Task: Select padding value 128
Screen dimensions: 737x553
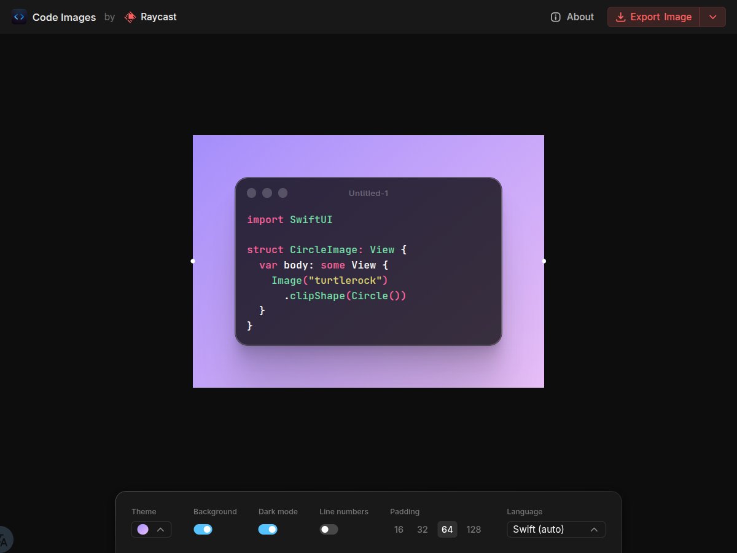Action: coord(474,529)
